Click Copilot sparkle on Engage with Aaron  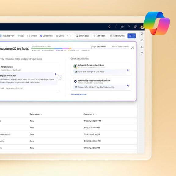[x=56, y=74]
